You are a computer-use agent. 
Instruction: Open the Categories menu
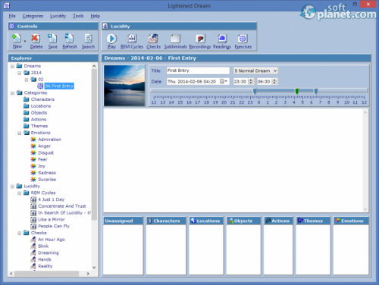tap(33, 16)
